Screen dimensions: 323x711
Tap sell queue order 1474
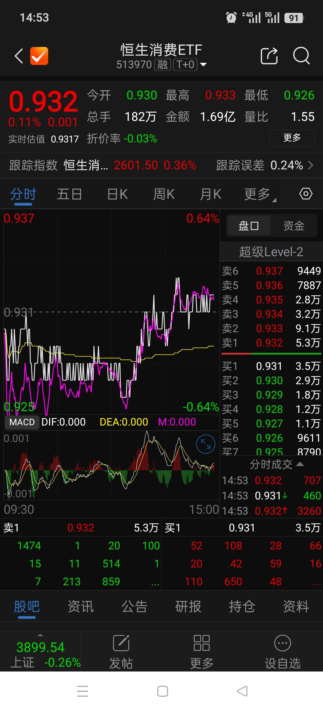coord(29,546)
